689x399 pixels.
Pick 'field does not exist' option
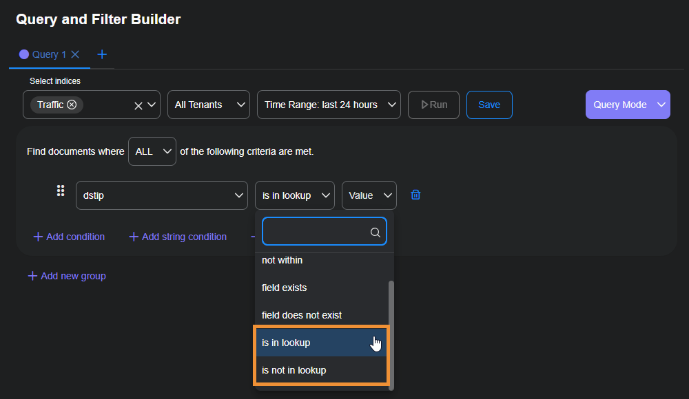tap(302, 315)
